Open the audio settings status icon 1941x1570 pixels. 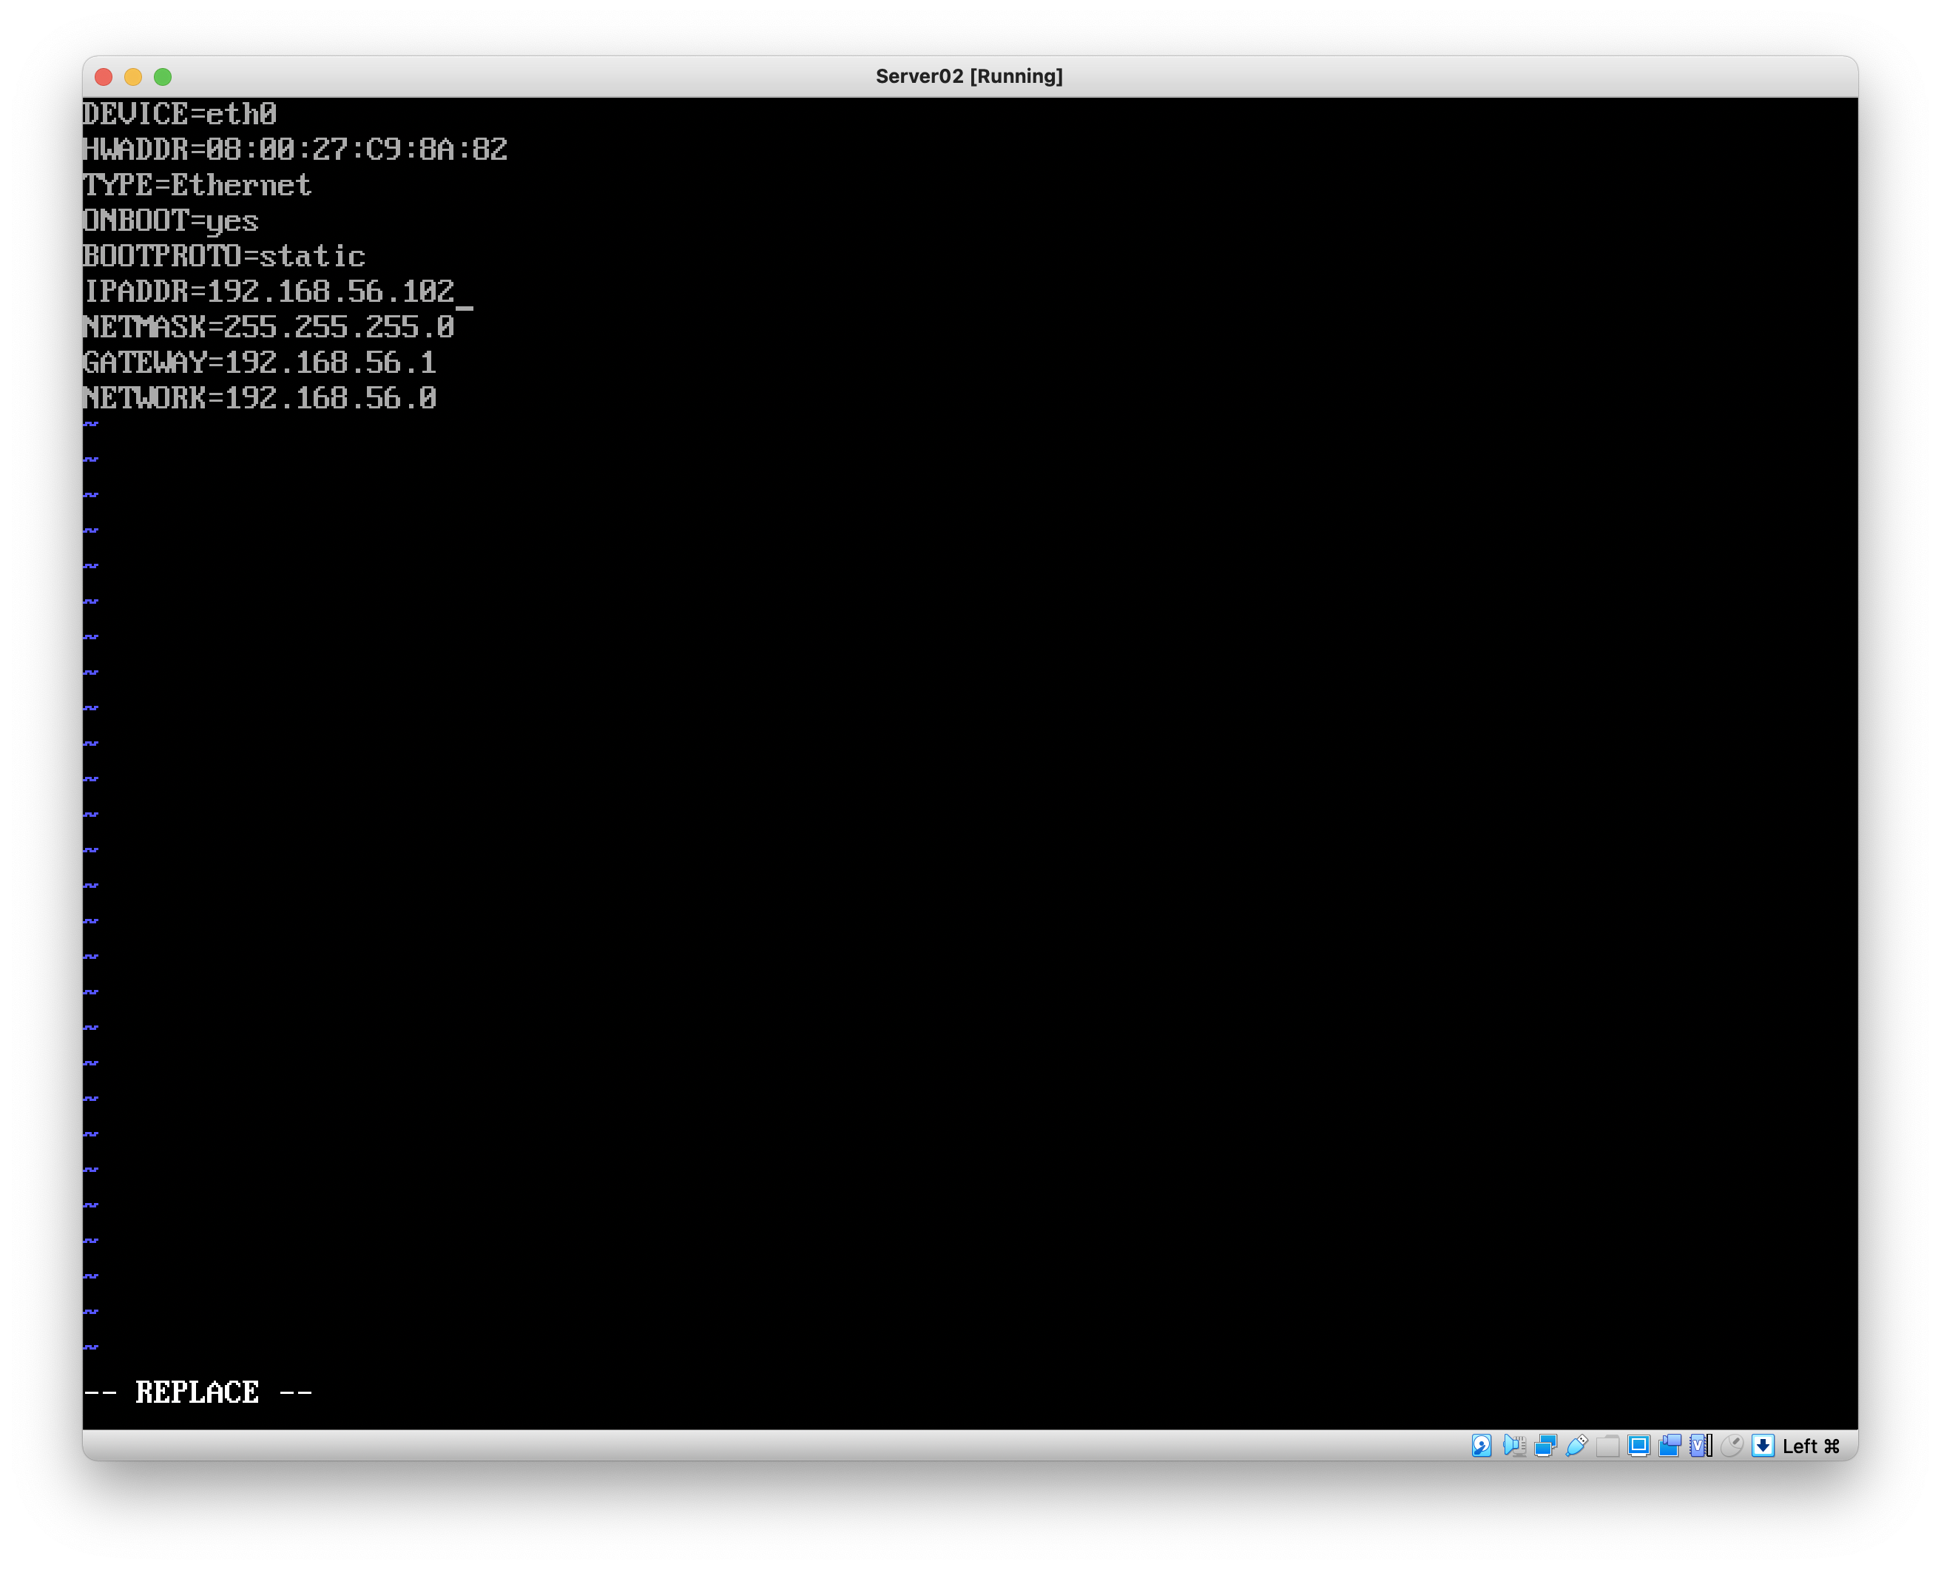point(1514,1445)
